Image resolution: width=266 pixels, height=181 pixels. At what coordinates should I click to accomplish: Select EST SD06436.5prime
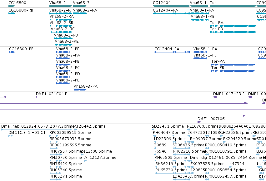click(x=181, y=148)
